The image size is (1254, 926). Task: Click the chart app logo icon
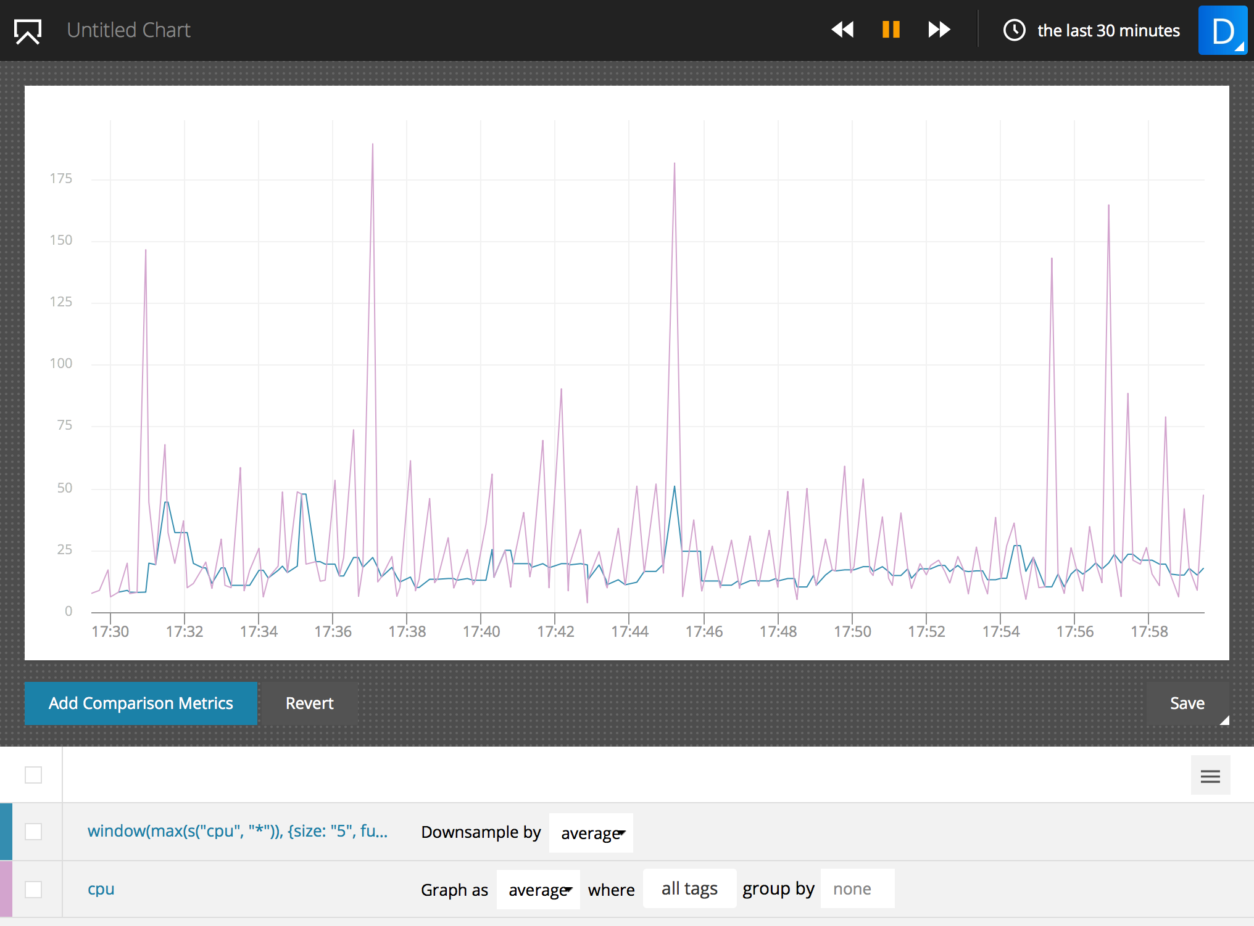point(28,31)
